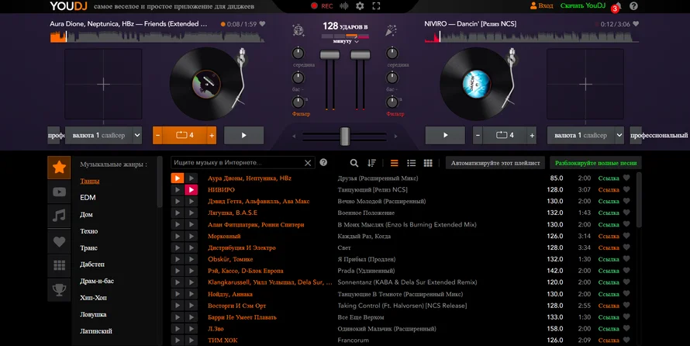The height and width of the screenshot is (346, 690).
Task: Click the crossfader slider handle
Action: coord(344,136)
